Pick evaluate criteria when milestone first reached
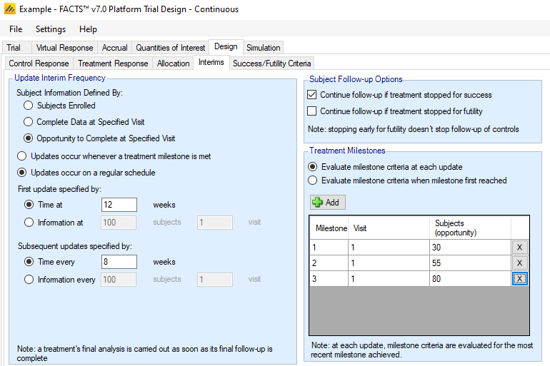550x366 pixels. click(312, 181)
